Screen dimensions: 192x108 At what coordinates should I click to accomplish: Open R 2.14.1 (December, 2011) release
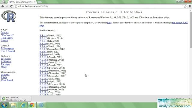pyautogui.click(x=43, y=71)
